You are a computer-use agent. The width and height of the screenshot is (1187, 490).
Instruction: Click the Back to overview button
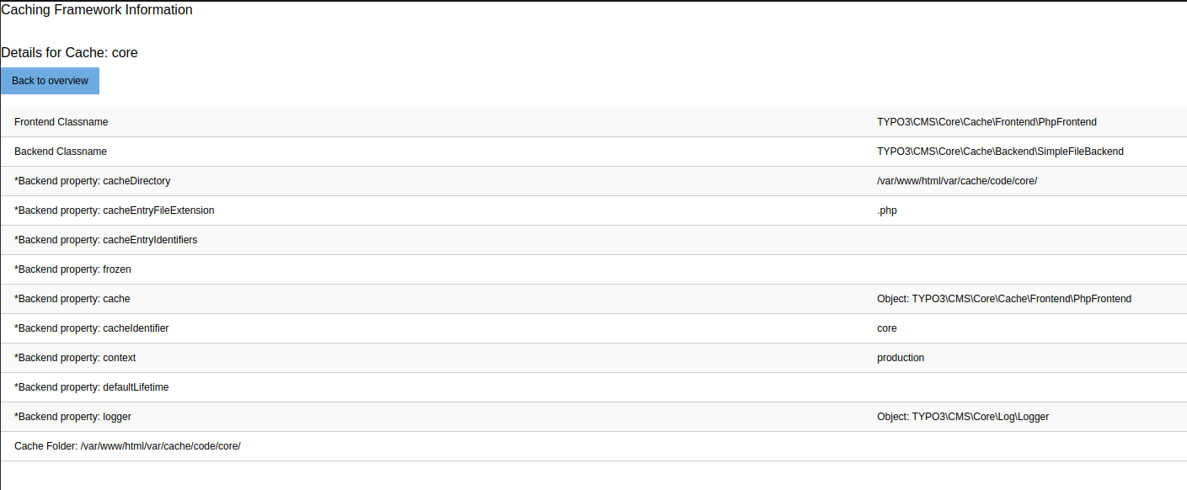coord(49,80)
